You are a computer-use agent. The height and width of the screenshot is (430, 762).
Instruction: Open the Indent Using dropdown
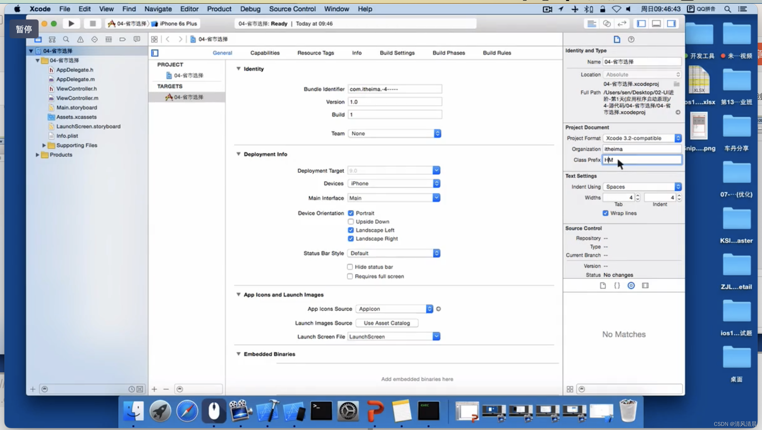point(642,187)
